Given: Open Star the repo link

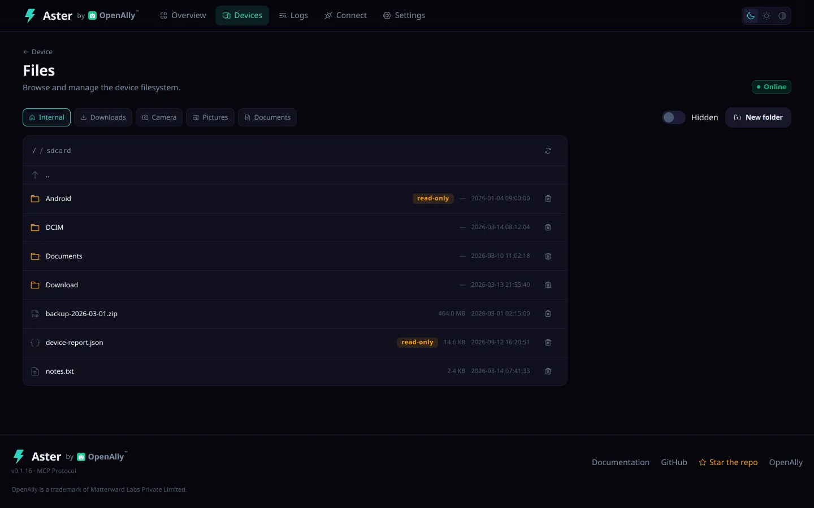Looking at the screenshot, I should (x=728, y=462).
